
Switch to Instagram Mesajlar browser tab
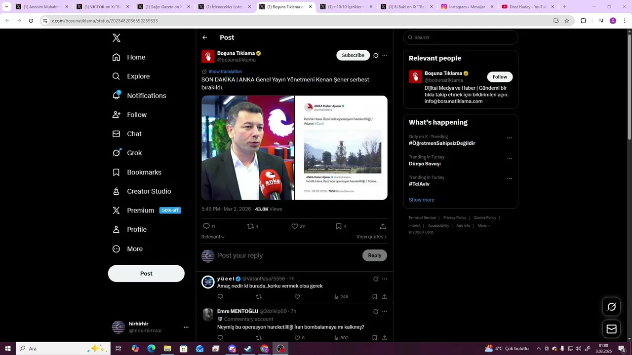467,7
